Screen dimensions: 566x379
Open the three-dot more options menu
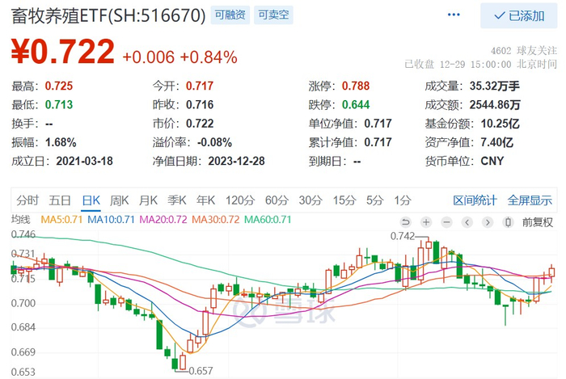click(x=454, y=15)
